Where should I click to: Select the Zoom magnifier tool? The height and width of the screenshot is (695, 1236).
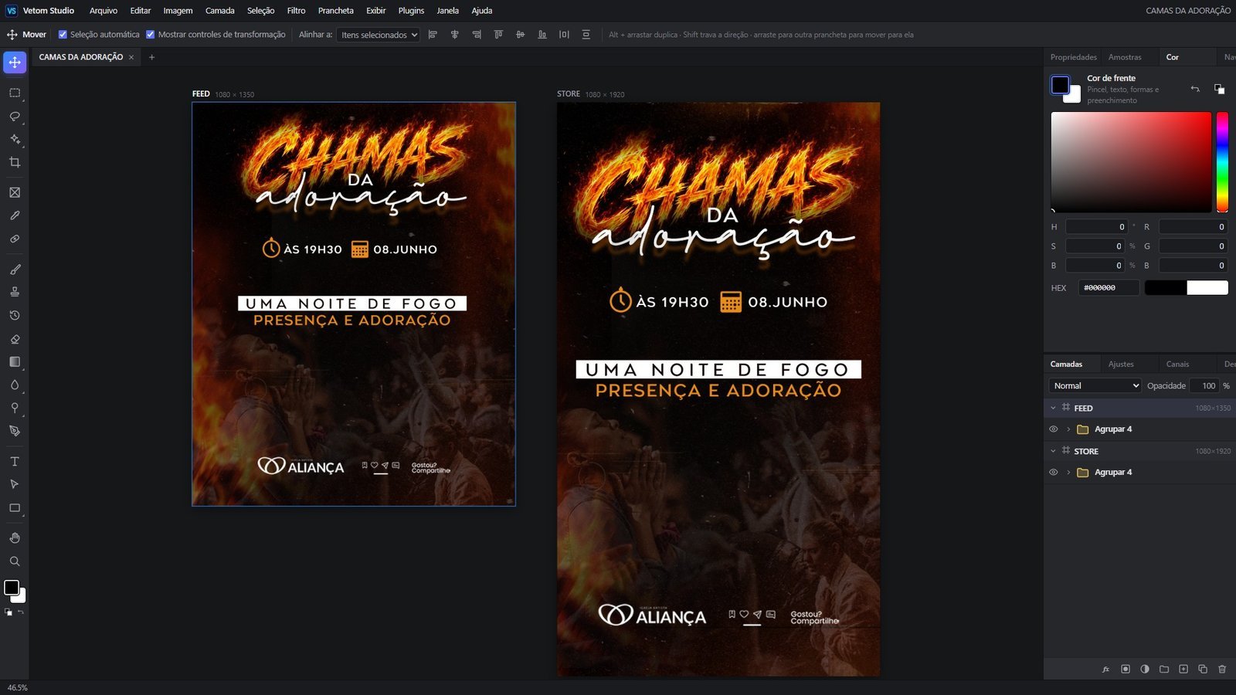(15, 561)
